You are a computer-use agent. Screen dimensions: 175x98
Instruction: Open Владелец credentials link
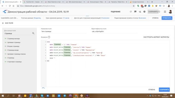click(37, 18)
